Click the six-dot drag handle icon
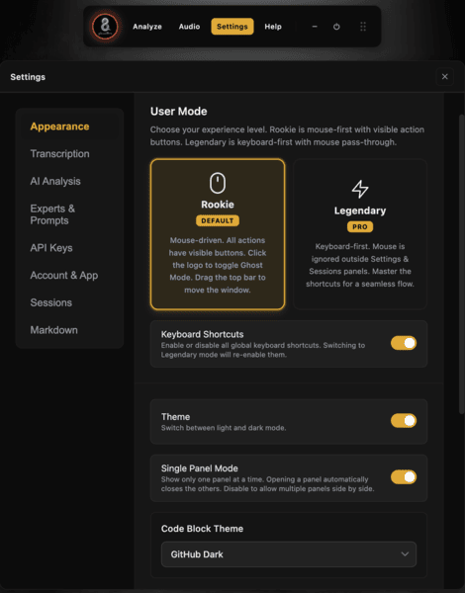The width and height of the screenshot is (465, 593). coord(363,27)
